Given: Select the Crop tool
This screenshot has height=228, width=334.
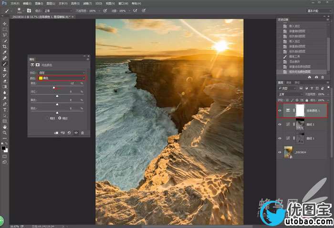Looking at the screenshot, I should (x=5, y=46).
